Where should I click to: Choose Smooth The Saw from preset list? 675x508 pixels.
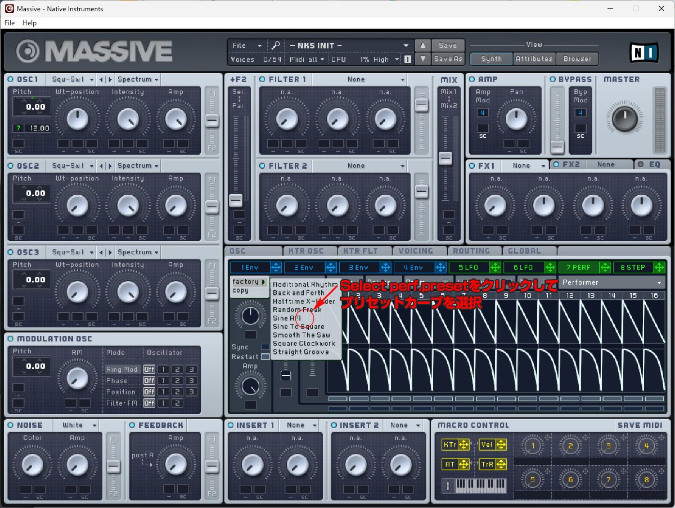[301, 335]
